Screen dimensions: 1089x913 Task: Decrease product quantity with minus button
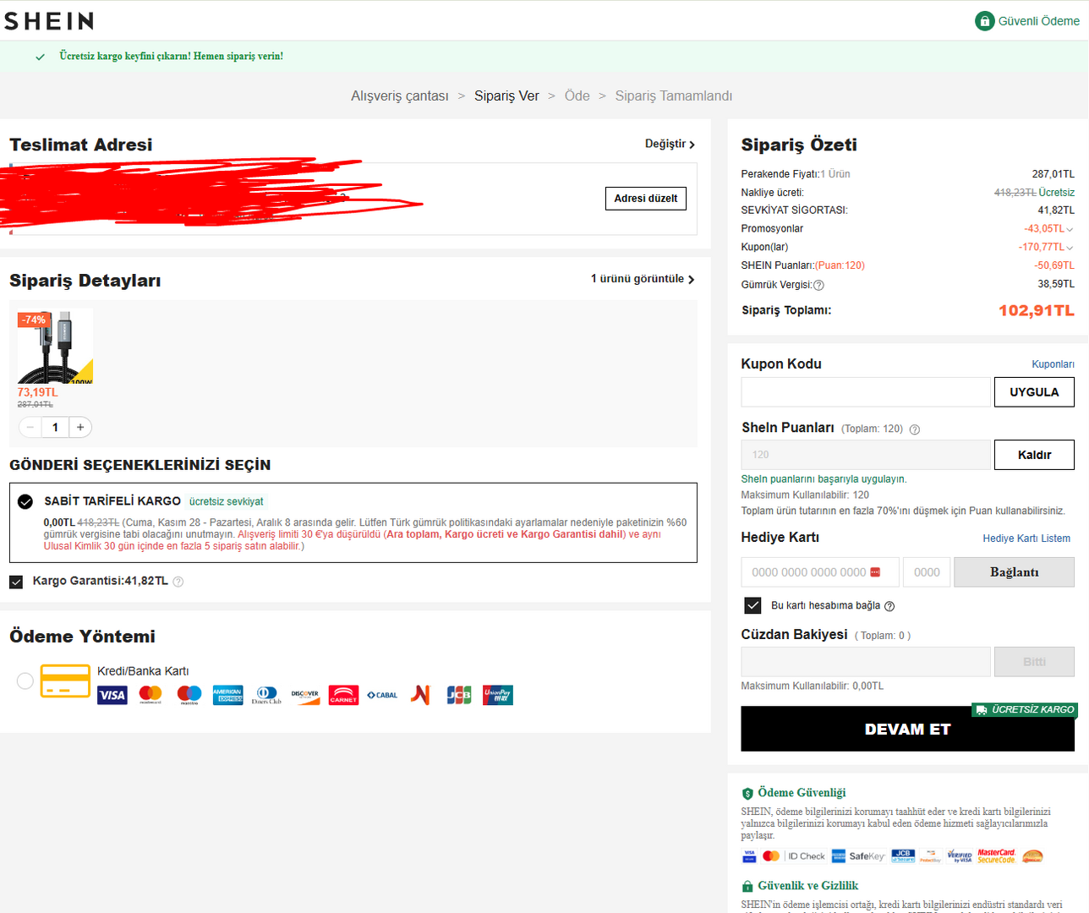click(x=30, y=428)
